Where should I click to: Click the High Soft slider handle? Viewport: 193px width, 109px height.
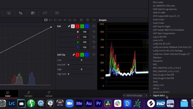pos(68,74)
